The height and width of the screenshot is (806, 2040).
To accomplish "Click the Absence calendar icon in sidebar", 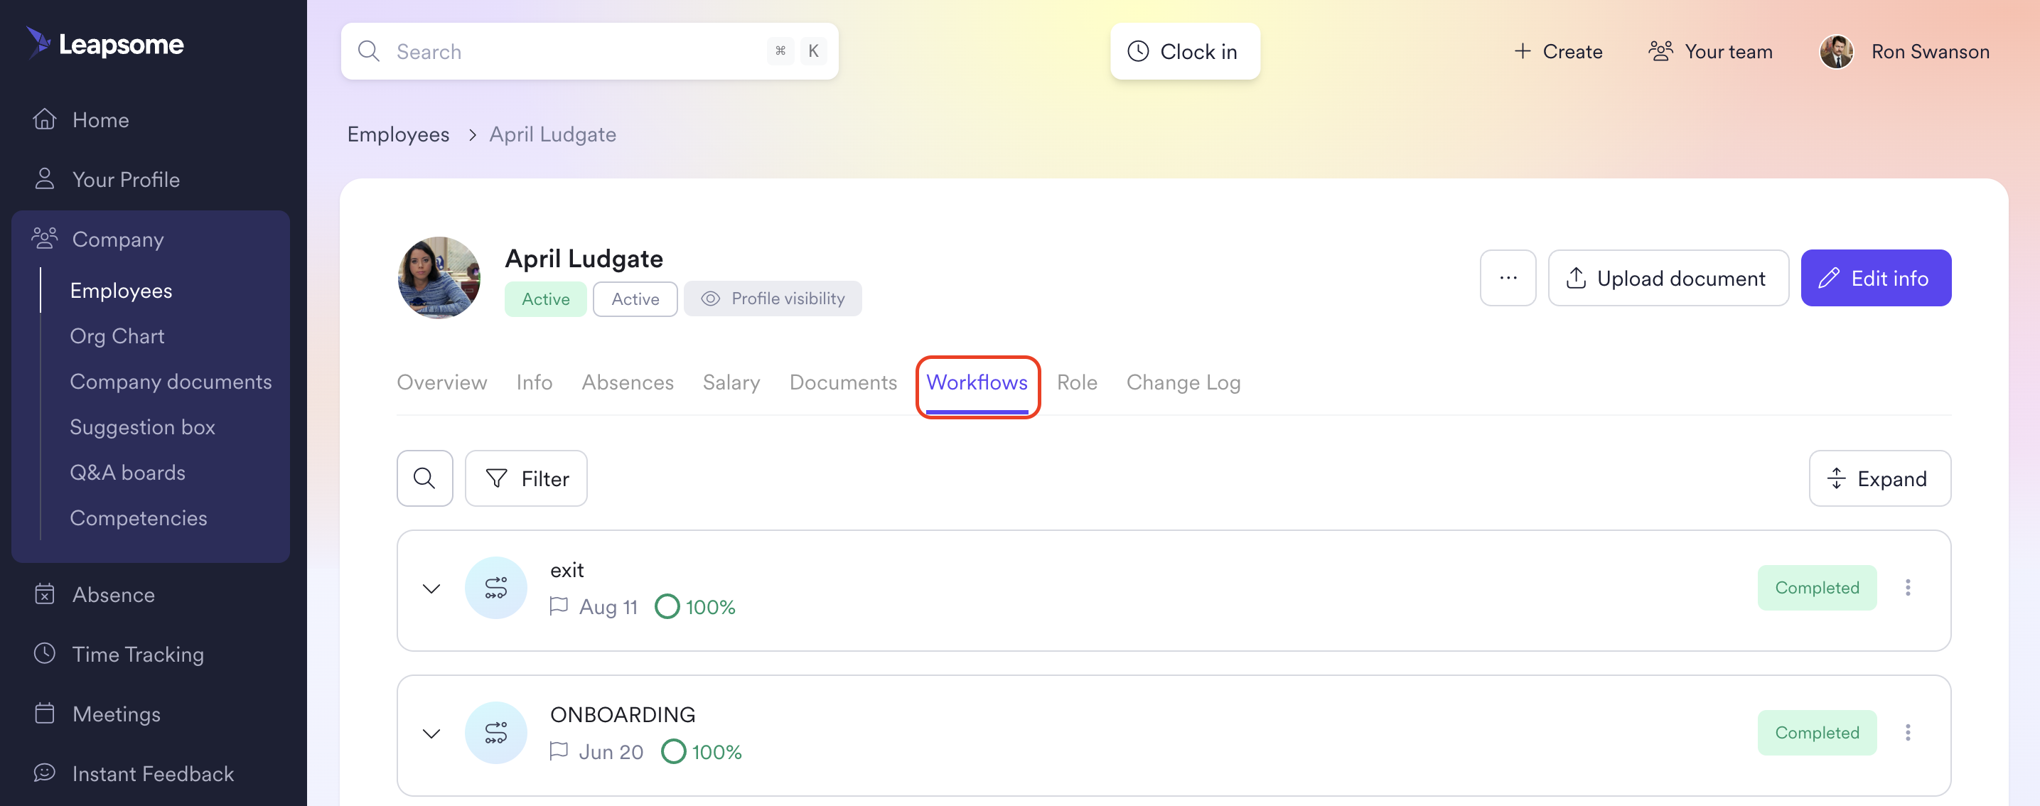I will (45, 593).
